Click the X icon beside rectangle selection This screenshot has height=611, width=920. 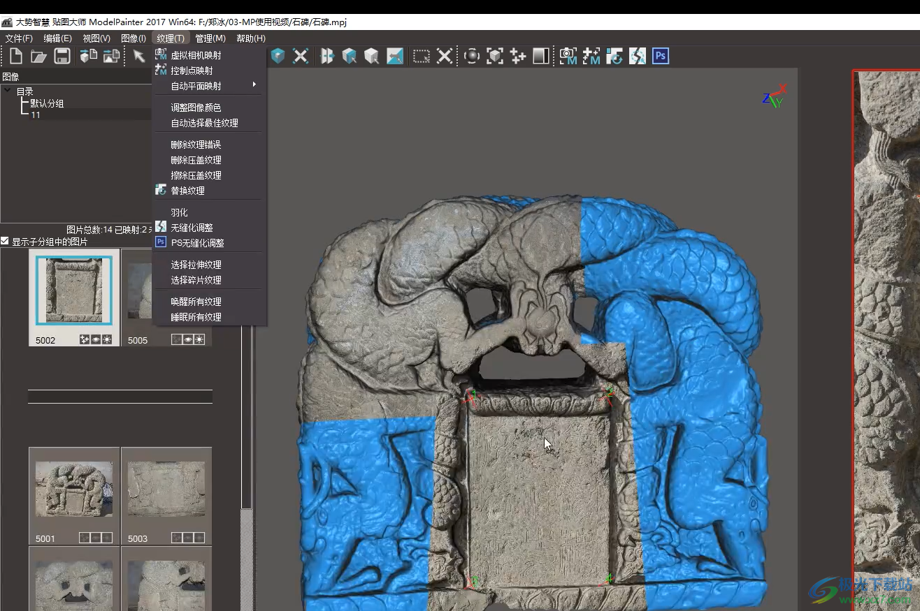[445, 56]
